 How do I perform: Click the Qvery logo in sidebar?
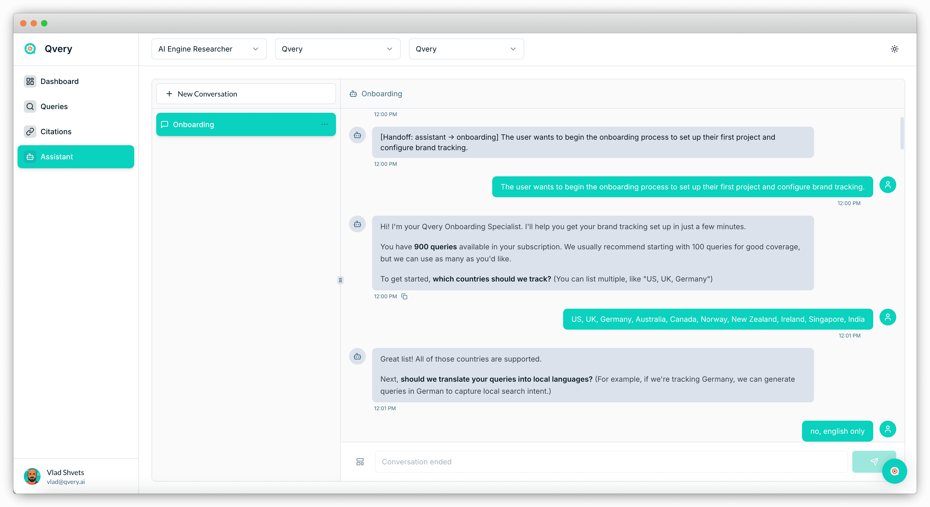(30, 49)
